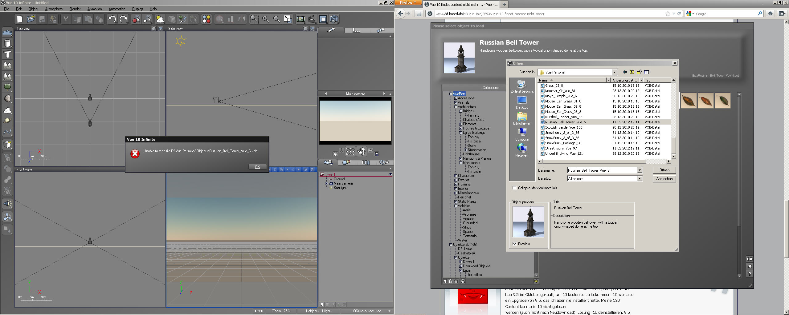Add a planet with the Saturn icon

coord(7,121)
